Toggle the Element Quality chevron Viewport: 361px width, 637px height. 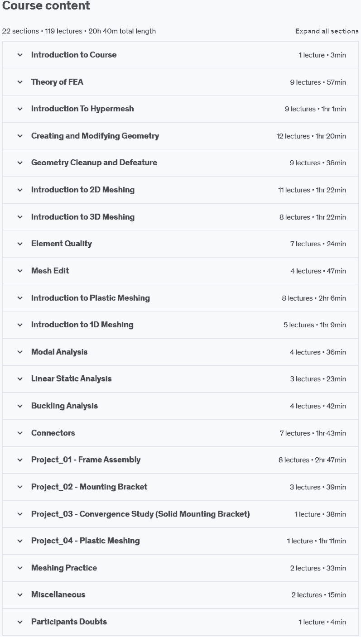[x=20, y=244]
